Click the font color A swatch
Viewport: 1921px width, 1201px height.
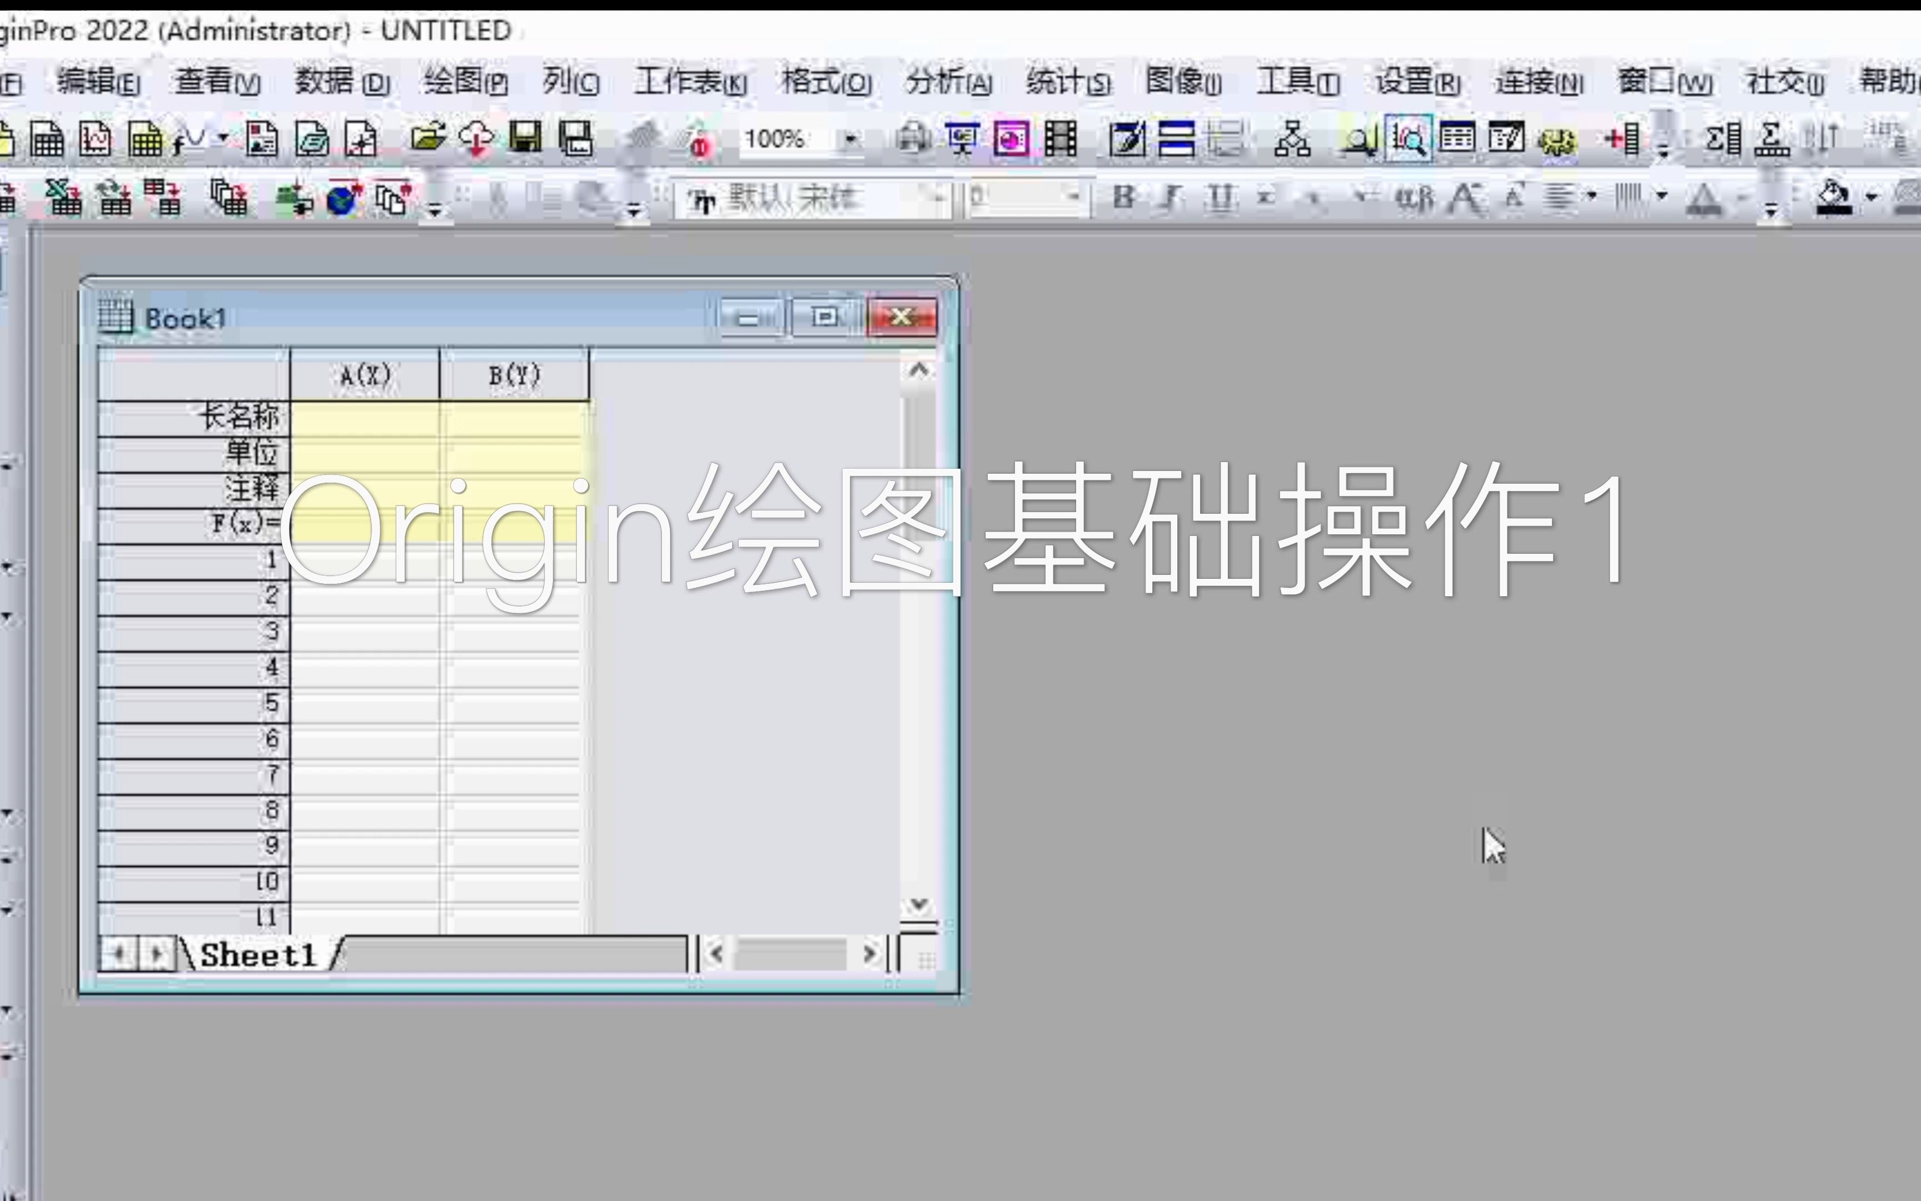coord(1704,198)
